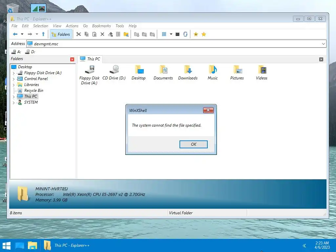336x252 pixels.
Task: Select the Videos folder icon
Action: pyautogui.click(x=262, y=73)
